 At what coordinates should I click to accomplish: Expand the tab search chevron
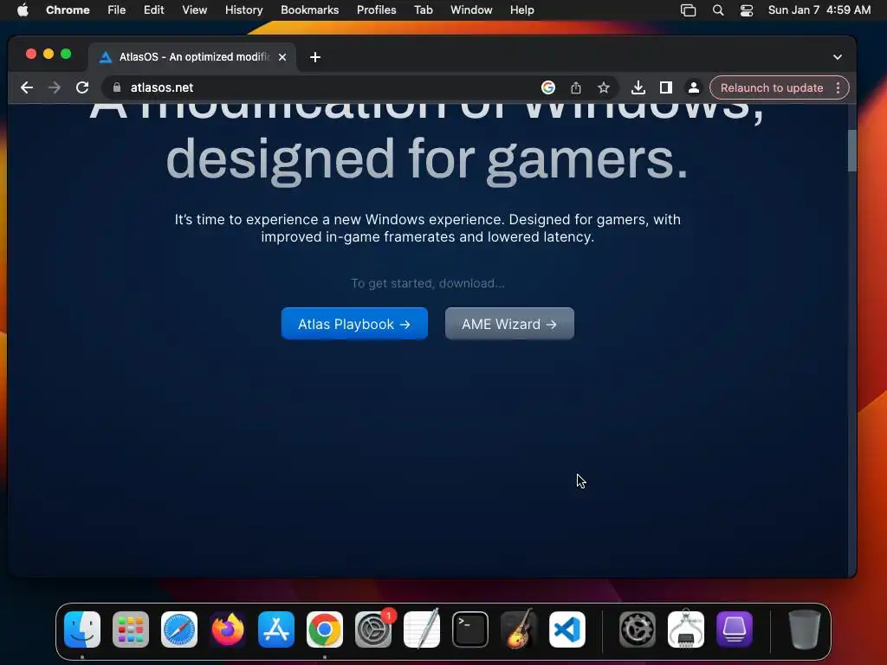pos(838,57)
